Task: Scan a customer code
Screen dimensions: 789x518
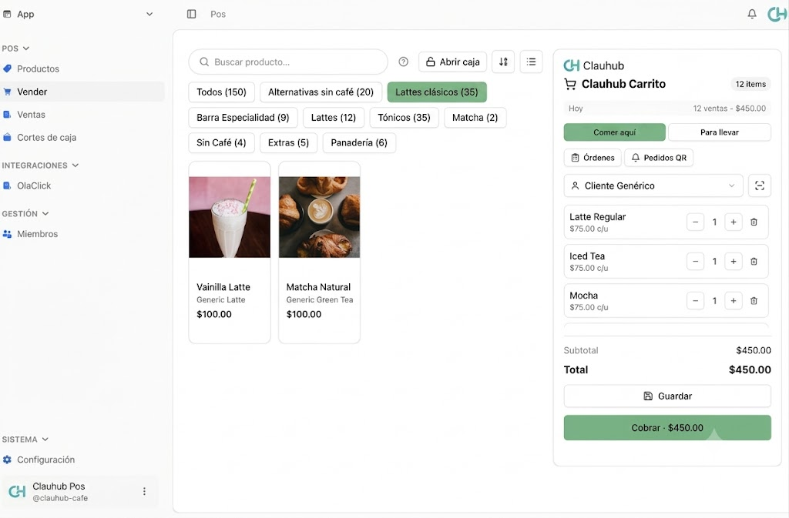Action: pyautogui.click(x=759, y=185)
